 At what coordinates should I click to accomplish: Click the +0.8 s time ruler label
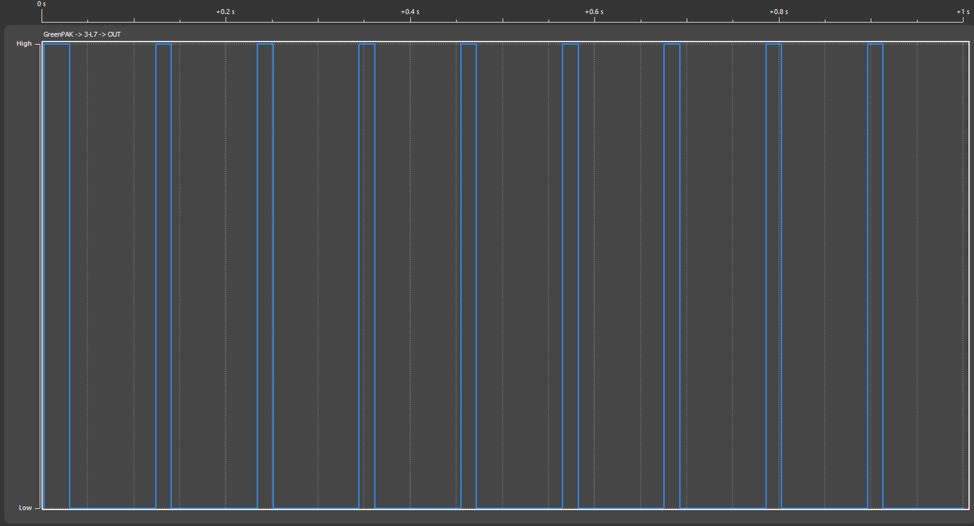[x=779, y=12]
